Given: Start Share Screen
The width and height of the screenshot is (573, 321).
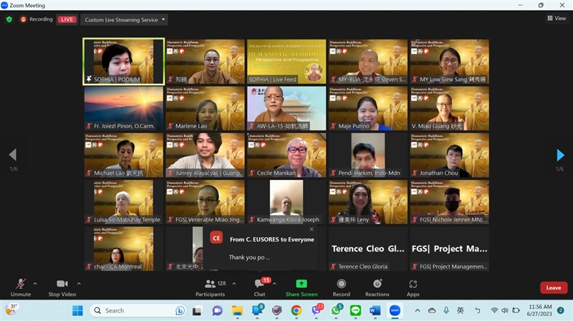Looking at the screenshot, I should coord(302,287).
